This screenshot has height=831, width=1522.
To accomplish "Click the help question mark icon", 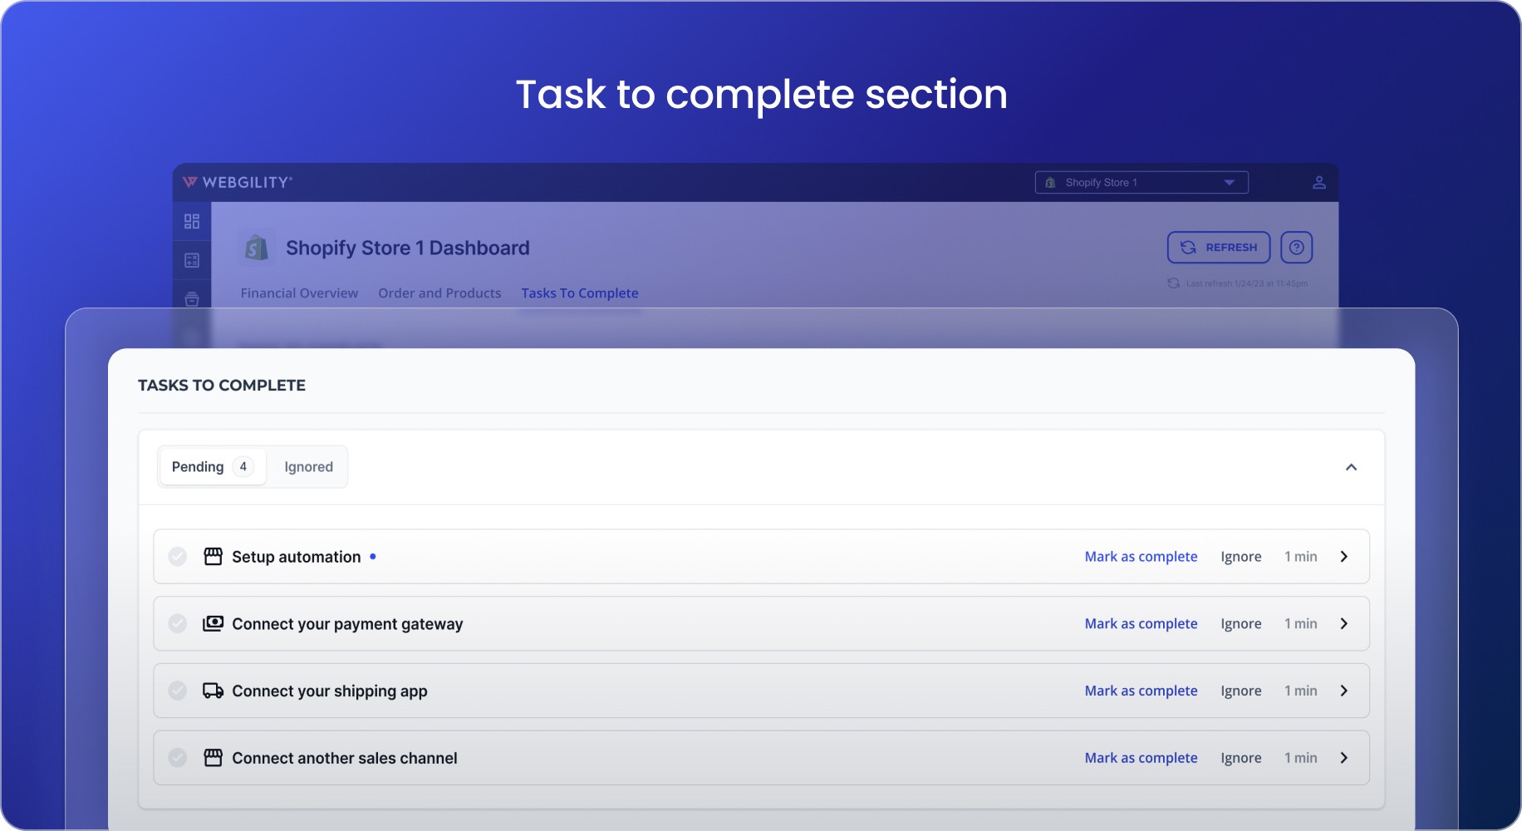I will (x=1296, y=247).
